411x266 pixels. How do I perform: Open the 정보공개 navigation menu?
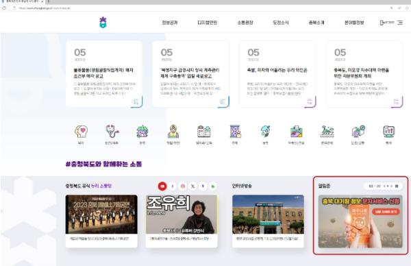(x=170, y=23)
